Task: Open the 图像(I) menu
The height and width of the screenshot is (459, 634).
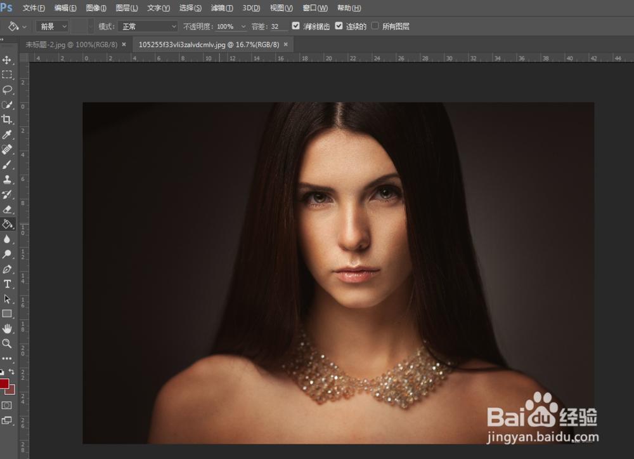Action: click(x=96, y=8)
